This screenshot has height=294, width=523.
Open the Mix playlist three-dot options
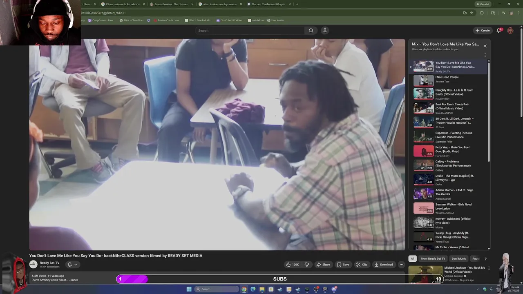click(x=485, y=55)
